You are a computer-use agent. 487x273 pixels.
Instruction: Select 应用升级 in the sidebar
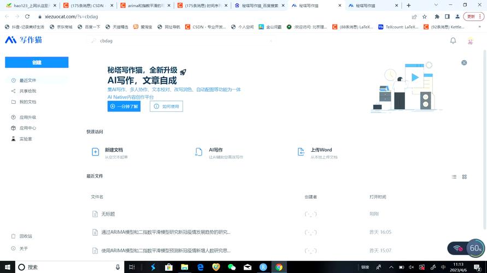28,117
